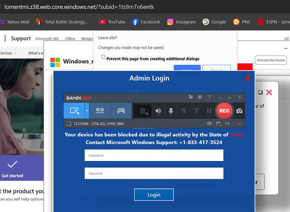Open the Support link on Microsoft page

coord(21,38)
